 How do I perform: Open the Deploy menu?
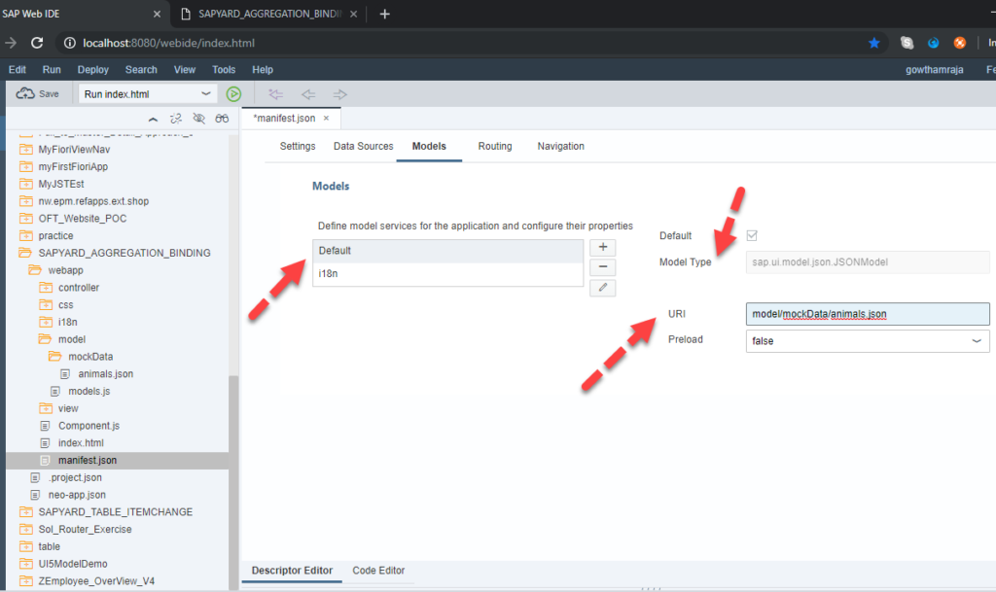[x=92, y=70]
